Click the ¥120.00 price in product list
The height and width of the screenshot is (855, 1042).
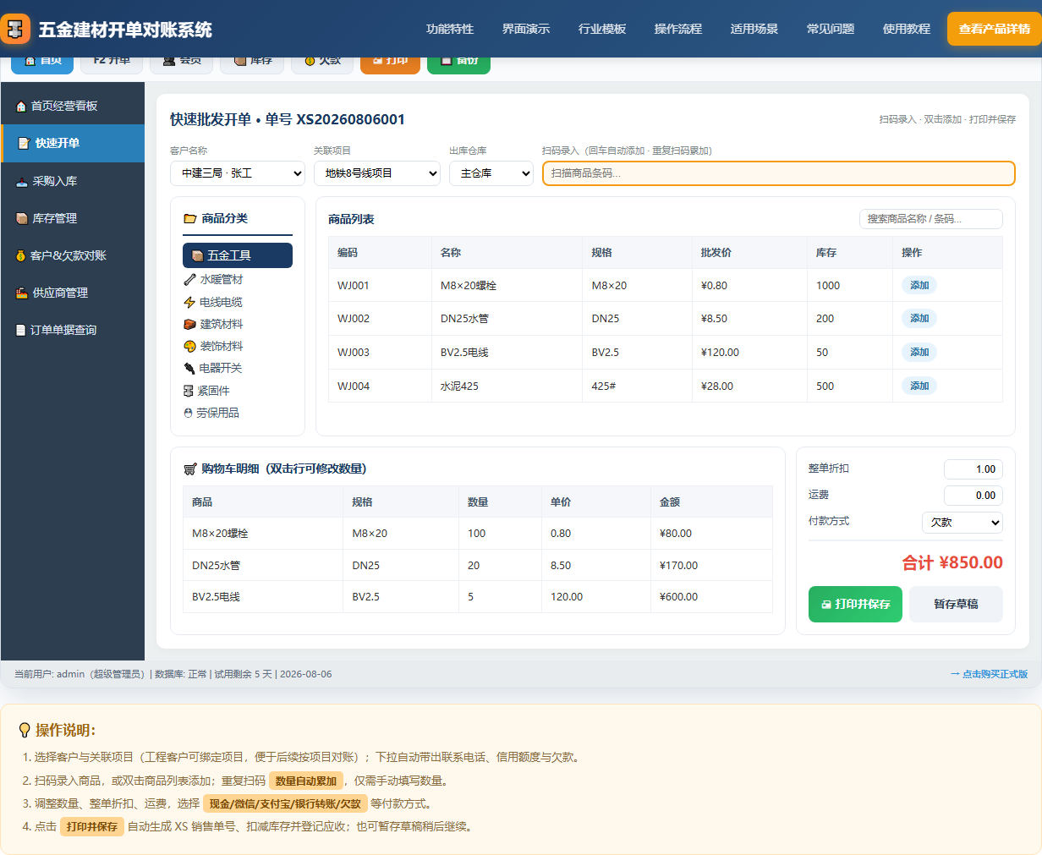point(720,353)
